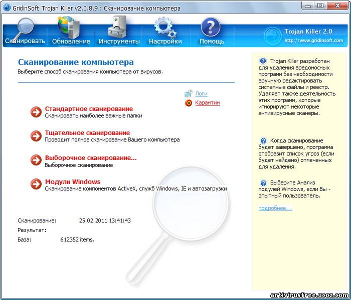Open the Логи link
Viewport: 351px width, 300px height.
pos(201,93)
